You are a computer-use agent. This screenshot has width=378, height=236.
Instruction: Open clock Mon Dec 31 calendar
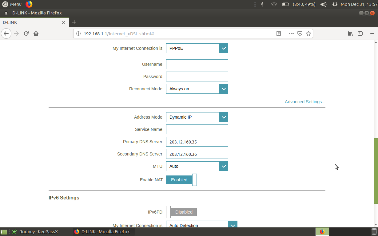(x=359, y=4)
